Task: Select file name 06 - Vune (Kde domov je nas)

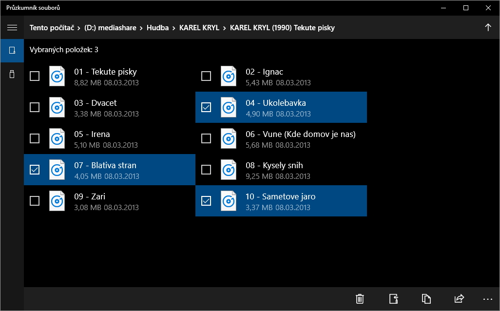Action: [x=301, y=134]
